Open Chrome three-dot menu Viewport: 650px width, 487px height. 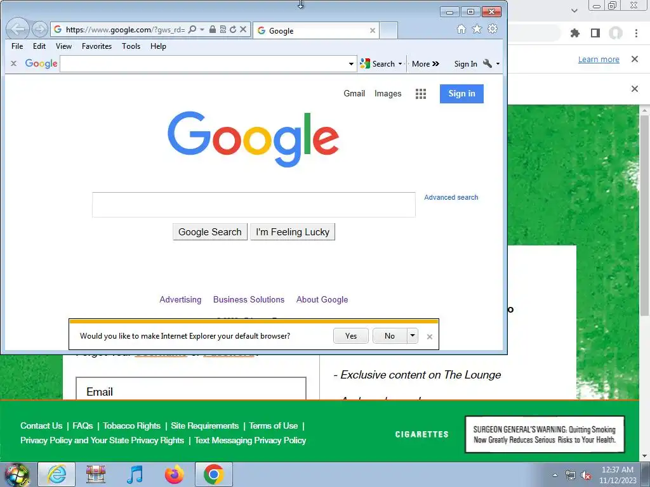tap(636, 33)
